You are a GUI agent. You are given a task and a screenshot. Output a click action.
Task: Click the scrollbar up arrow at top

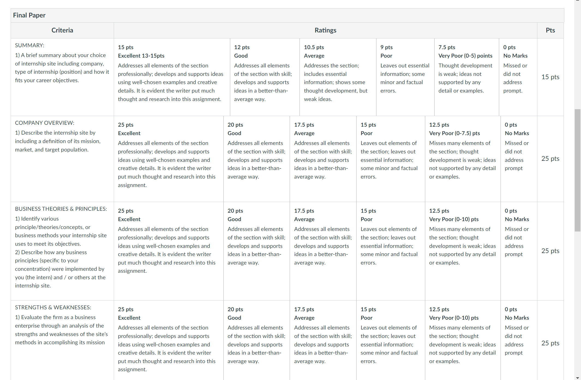577,1
